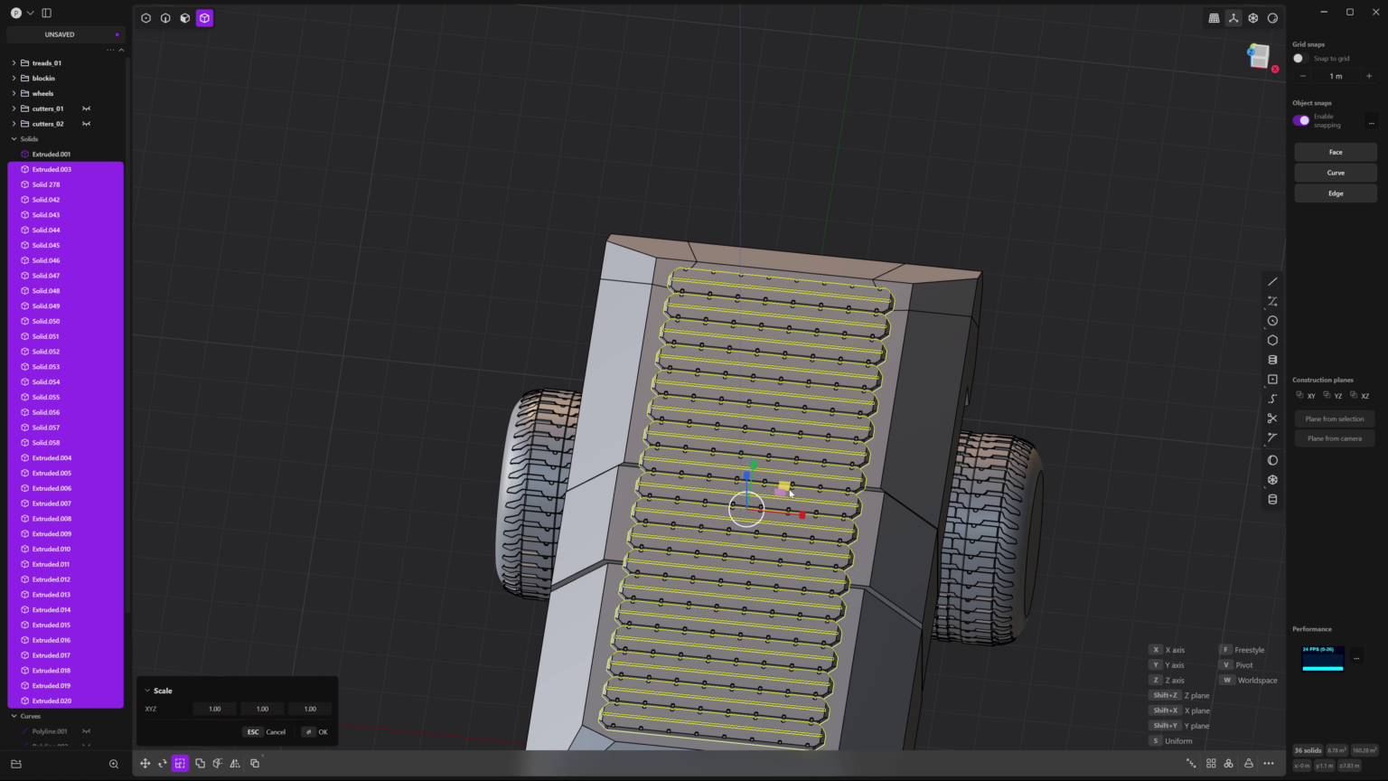1388x781 pixels.
Task: Decrease grid snap size with minus
Action: tap(1302, 76)
